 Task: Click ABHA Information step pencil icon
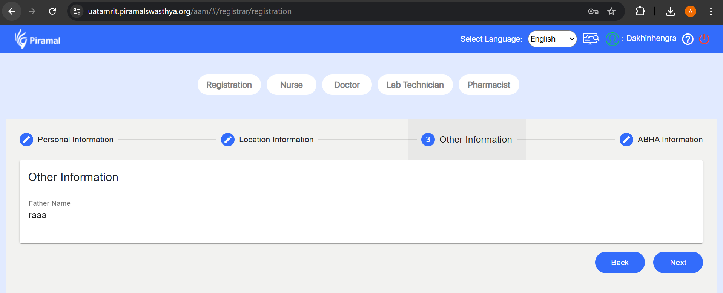626,140
